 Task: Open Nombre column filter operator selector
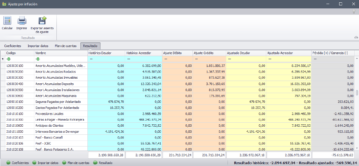point(37,59)
